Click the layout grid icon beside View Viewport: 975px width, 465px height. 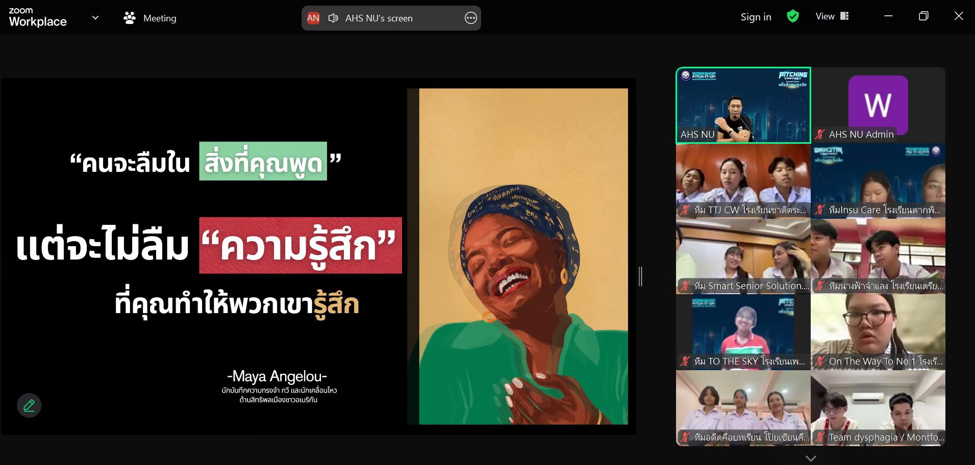[844, 16]
